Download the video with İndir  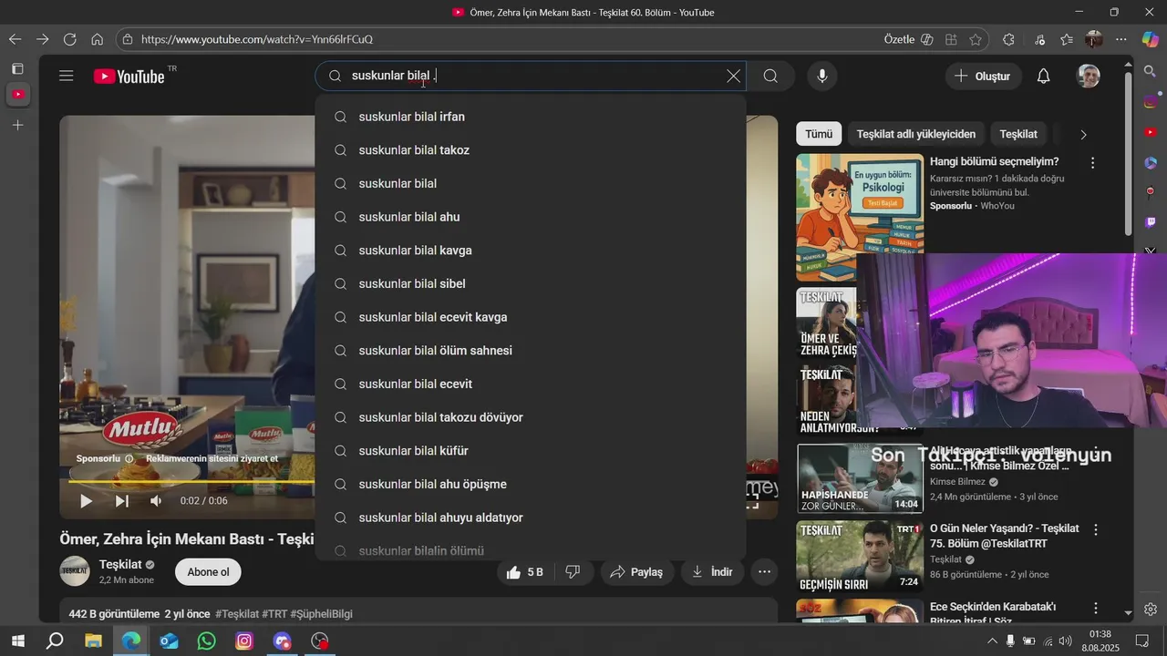point(712,572)
